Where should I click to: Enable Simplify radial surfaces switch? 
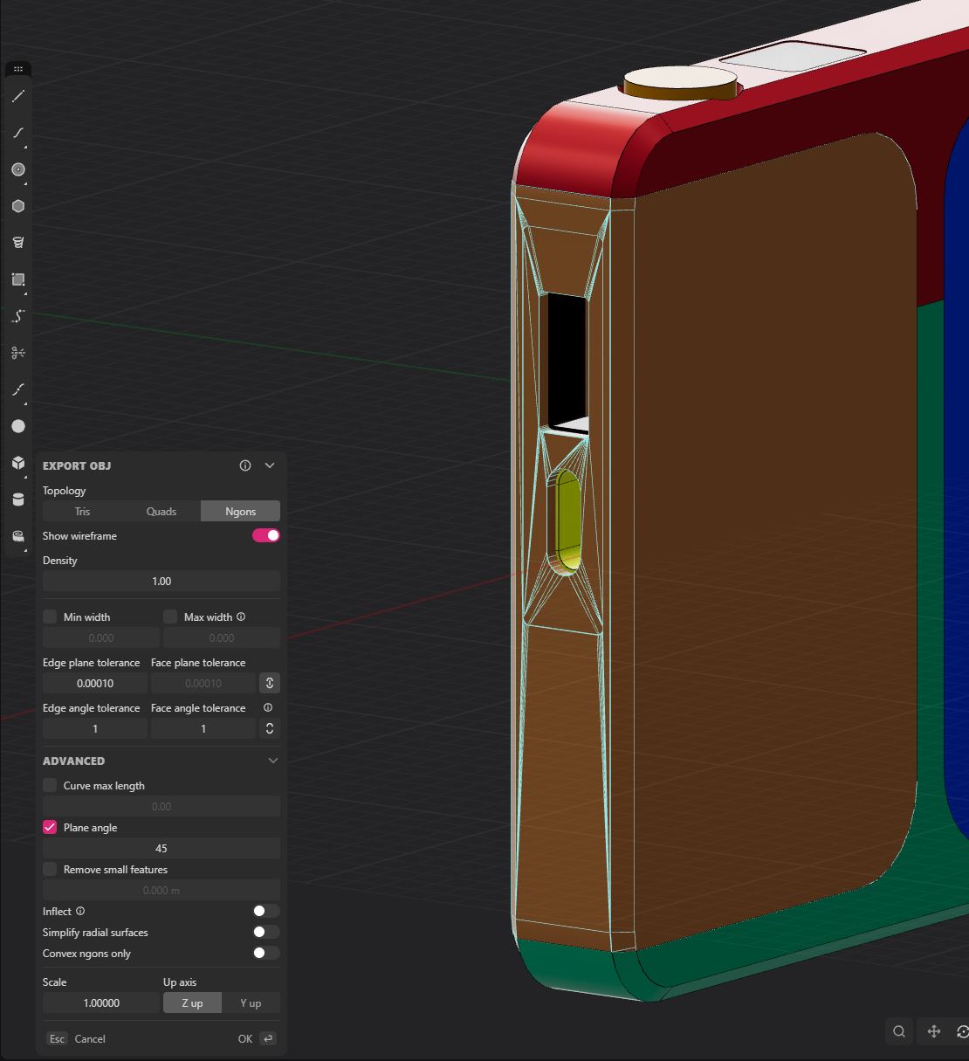pyautogui.click(x=266, y=932)
